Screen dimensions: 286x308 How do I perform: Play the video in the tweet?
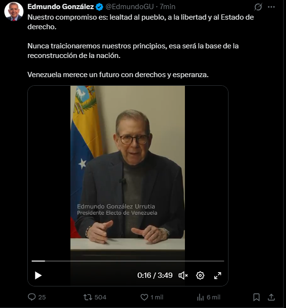pyautogui.click(x=38, y=275)
